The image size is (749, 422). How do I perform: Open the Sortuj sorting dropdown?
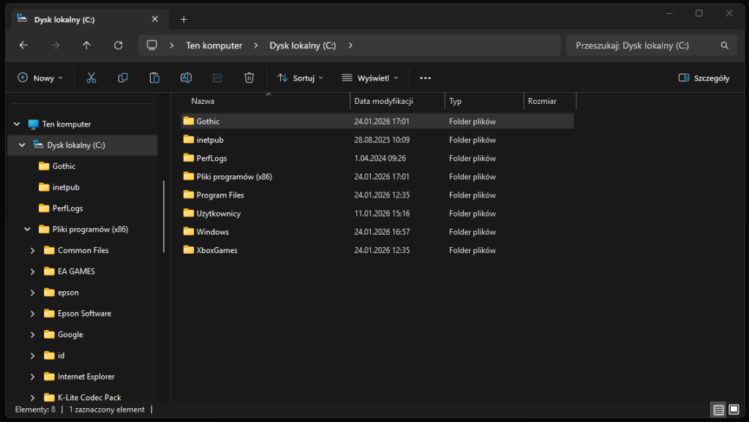(300, 78)
